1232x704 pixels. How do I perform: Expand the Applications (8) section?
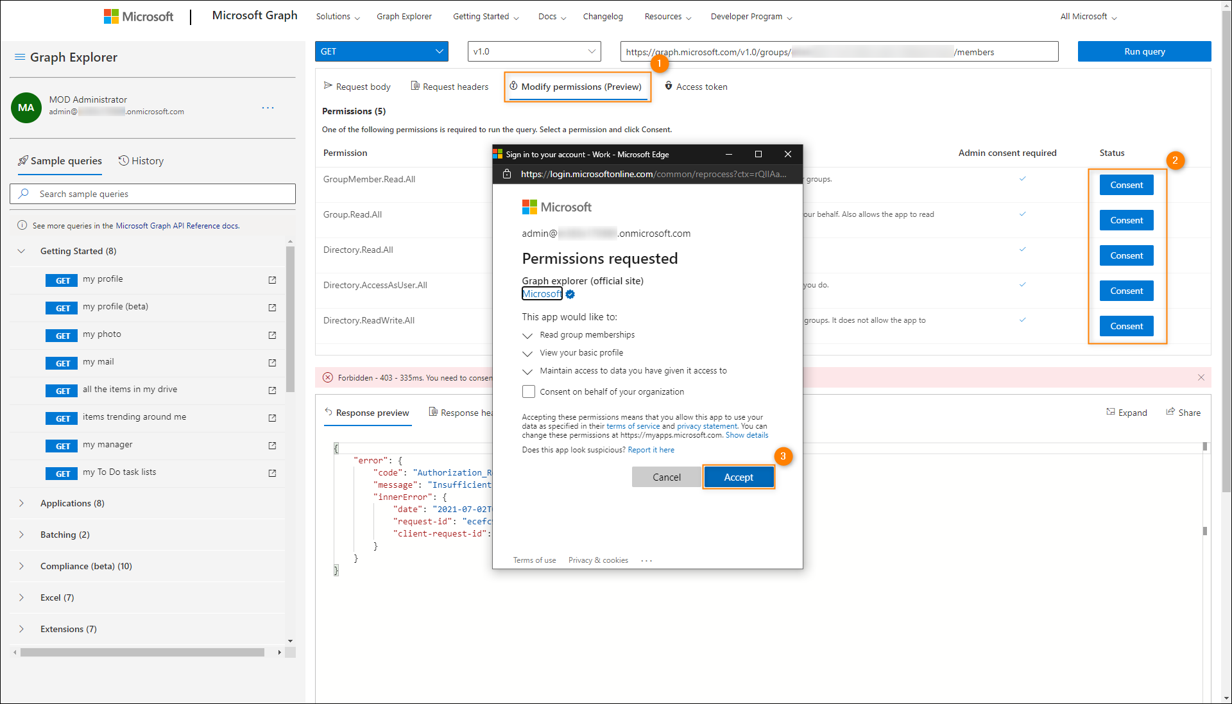pyautogui.click(x=21, y=503)
